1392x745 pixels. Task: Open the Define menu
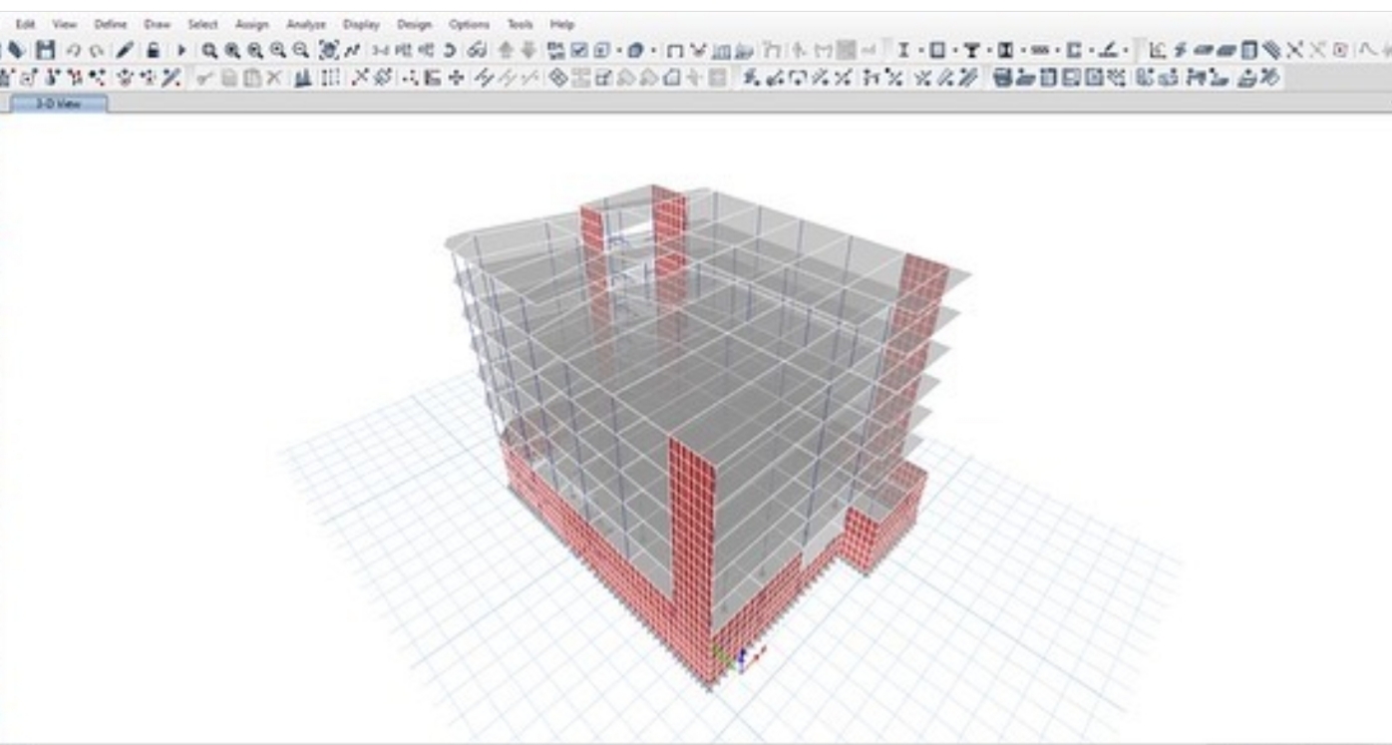[x=110, y=24]
